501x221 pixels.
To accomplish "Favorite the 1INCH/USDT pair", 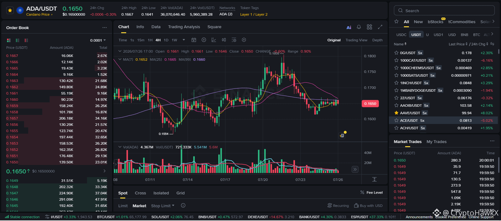I will click(396, 83).
